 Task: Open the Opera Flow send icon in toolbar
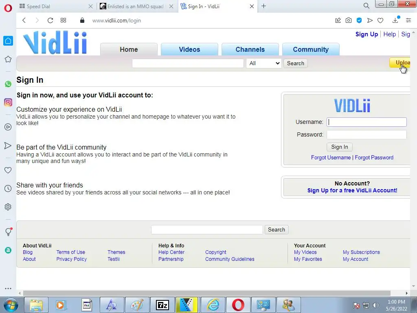370,20
